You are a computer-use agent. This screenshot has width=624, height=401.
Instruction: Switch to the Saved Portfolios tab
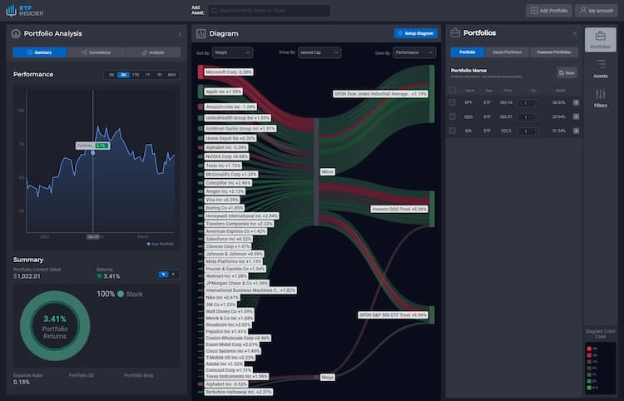pos(507,52)
